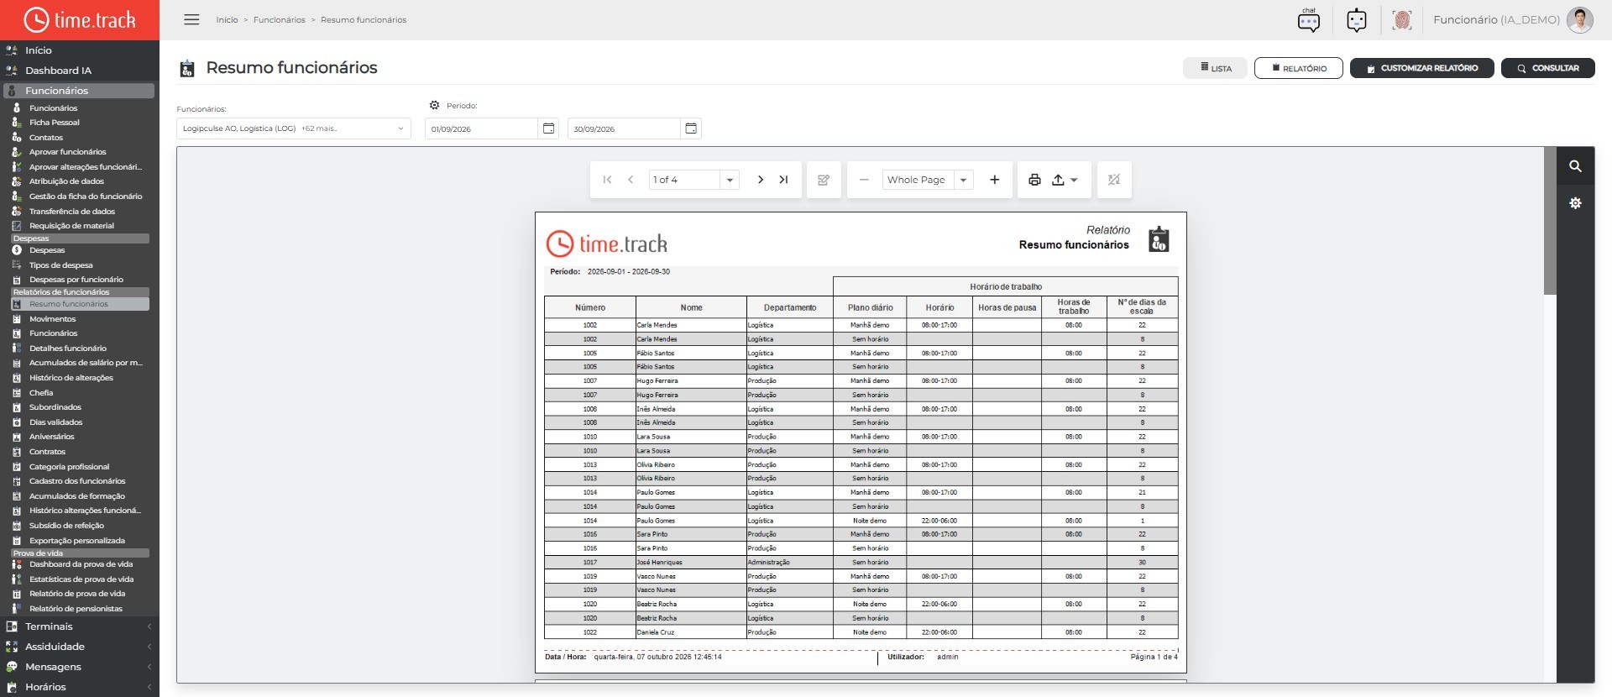1612x697 pixels.
Task: Click CUSTOMIZAR RELATÓRIO button
Action: (1421, 68)
